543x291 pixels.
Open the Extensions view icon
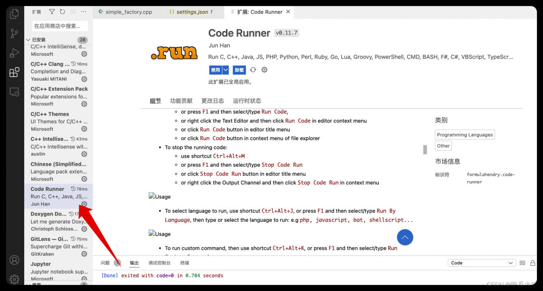pos(14,72)
